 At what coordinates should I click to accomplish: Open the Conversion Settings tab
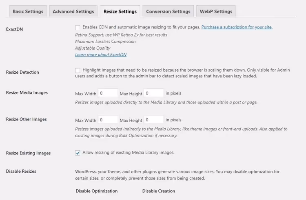pos(168,11)
